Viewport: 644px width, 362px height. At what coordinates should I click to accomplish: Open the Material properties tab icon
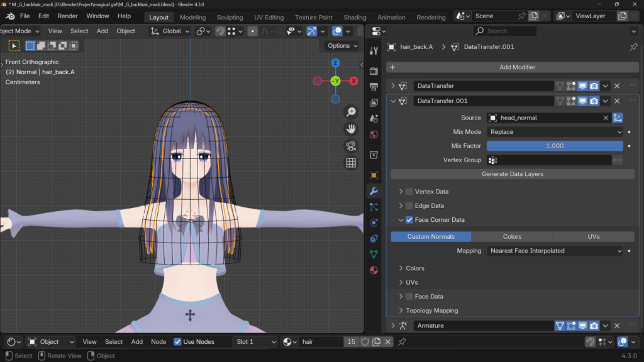374,270
